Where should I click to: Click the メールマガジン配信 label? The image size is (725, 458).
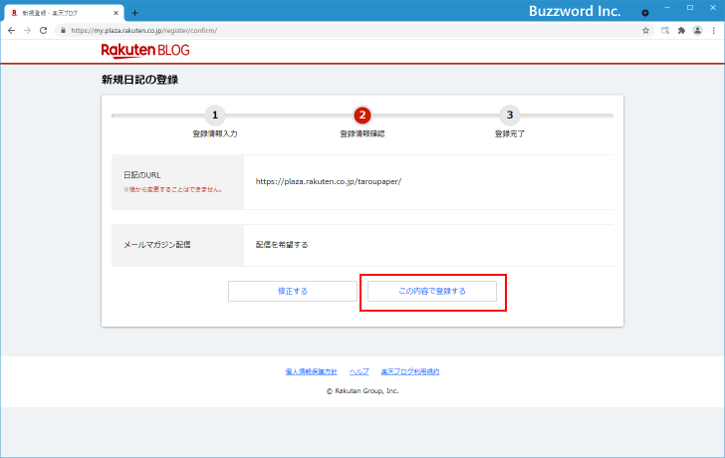[x=156, y=245]
